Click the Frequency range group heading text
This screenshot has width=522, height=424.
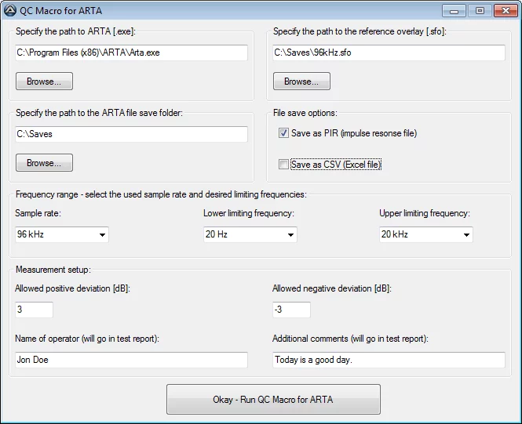[x=161, y=194]
